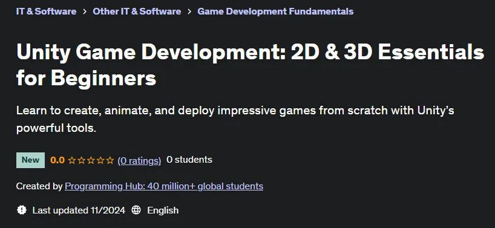Click the five-star rating icons

point(91,160)
